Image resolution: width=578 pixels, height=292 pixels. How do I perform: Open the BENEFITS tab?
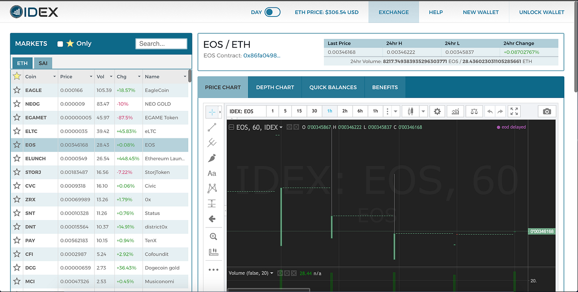[x=385, y=87]
